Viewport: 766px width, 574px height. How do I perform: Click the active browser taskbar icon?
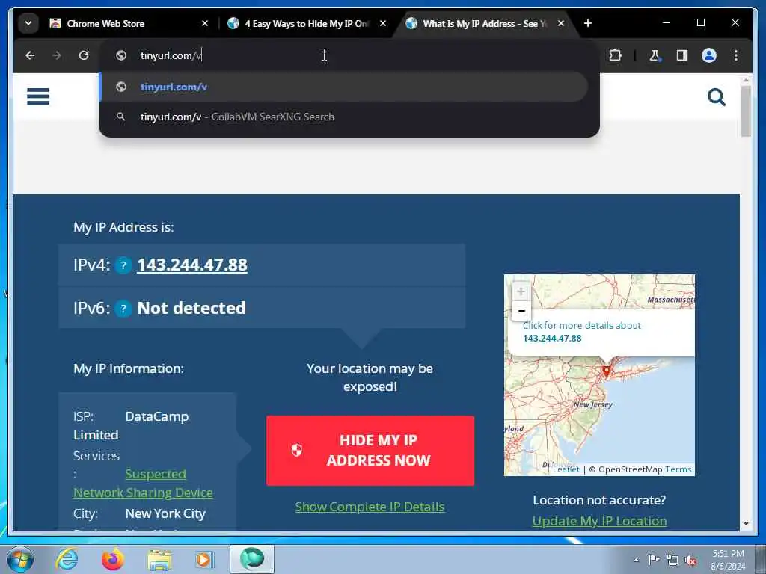(x=252, y=559)
